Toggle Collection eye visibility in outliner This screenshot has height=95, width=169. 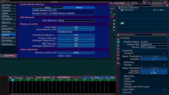(158, 10)
